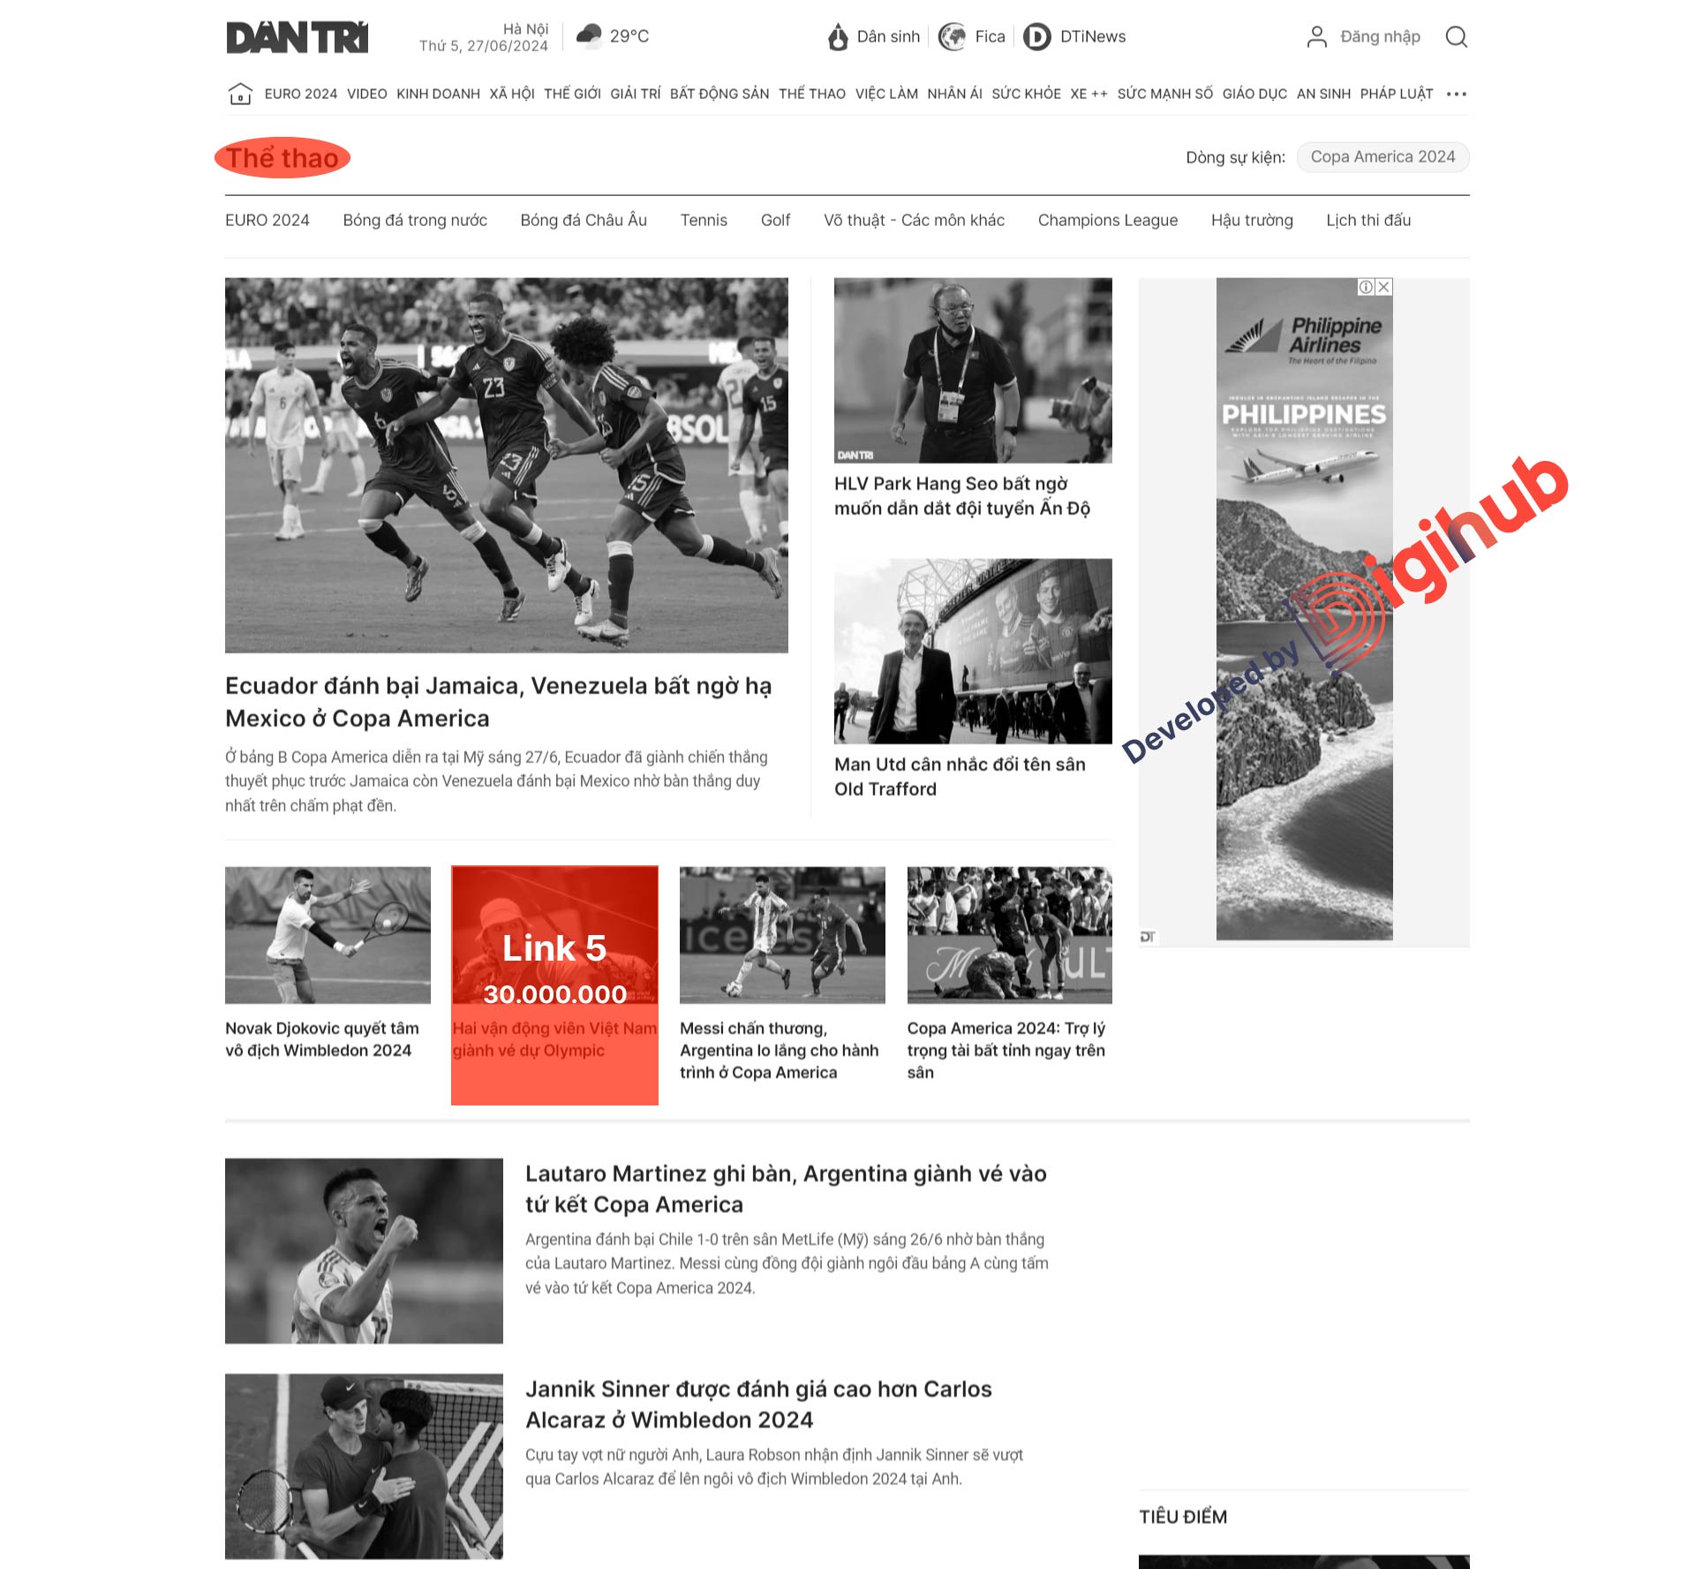Toggle visibility of Copa America 2024 event tag
The image size is (1695, 1569).
click(1381, 156)
